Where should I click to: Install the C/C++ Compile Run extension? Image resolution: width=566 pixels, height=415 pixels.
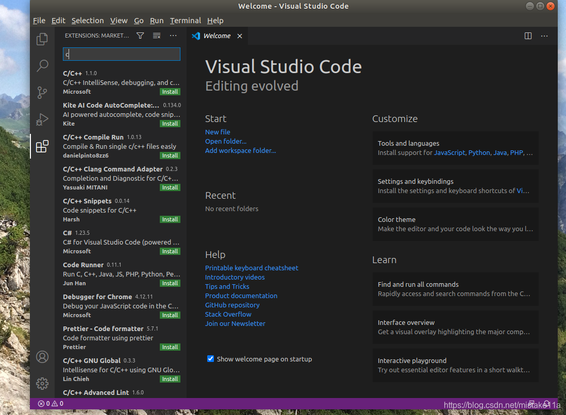click(170, 156)
